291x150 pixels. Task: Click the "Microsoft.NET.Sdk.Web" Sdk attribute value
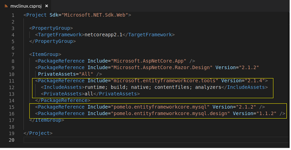(95, 15)
